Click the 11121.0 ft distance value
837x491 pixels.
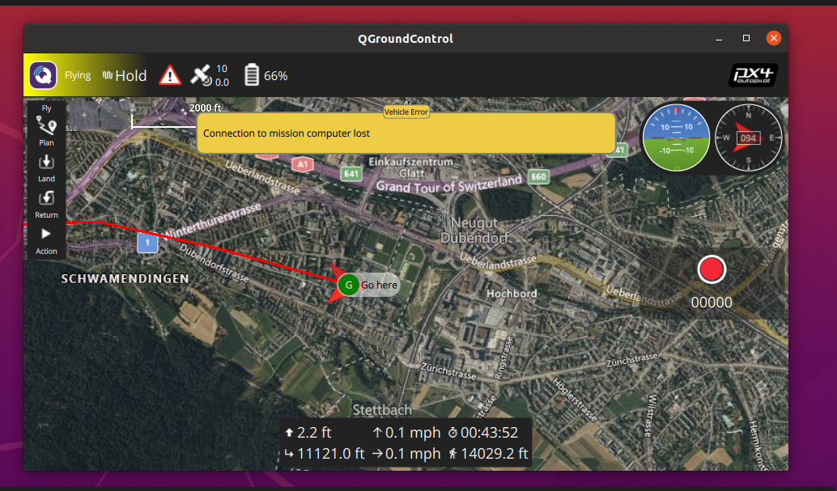coord(330,454)
